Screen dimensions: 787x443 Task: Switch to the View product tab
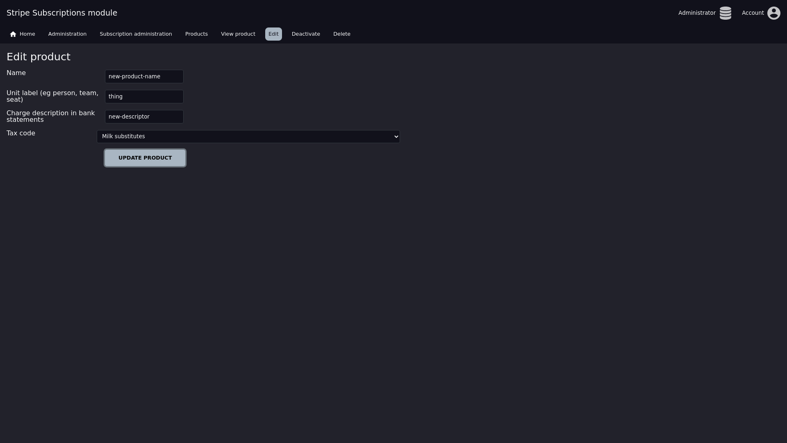(x=238, y=34)
